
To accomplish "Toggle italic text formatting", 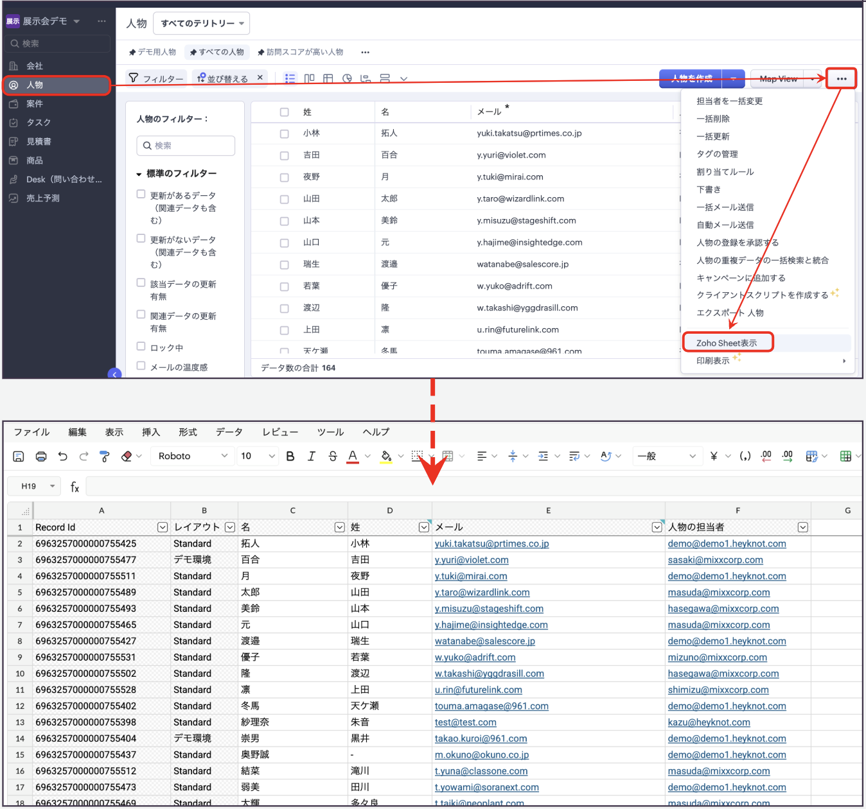I will 312,457.
